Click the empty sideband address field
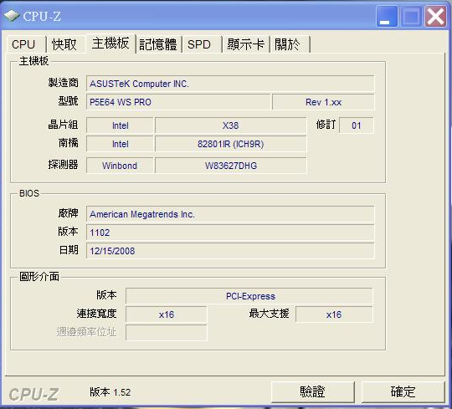 pyautogui.click(x=167, y=333)
